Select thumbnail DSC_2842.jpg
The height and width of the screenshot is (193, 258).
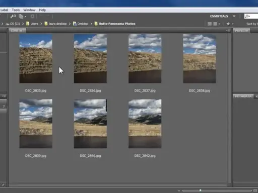click(145, 124)
